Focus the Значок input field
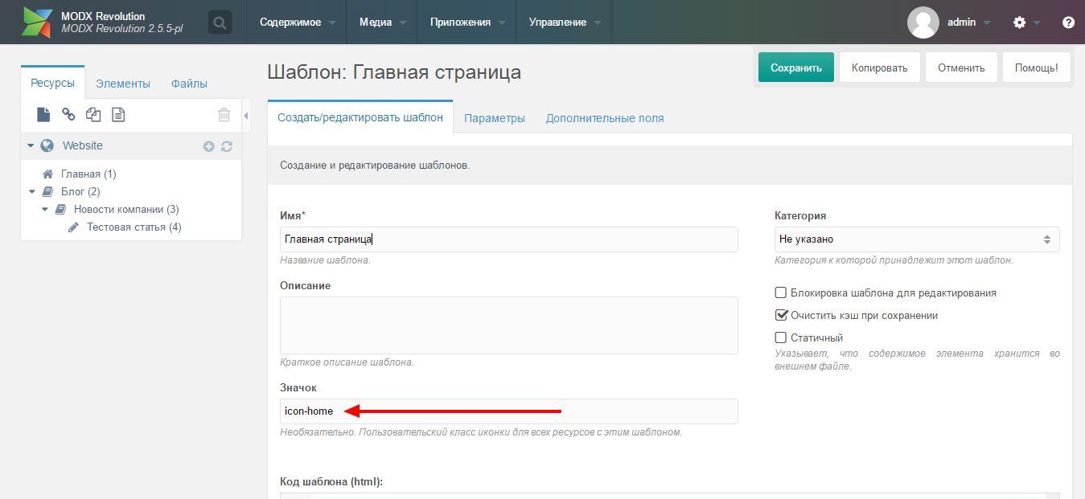1085x499 pixels. pyautogui.click(x=509, y=411)
